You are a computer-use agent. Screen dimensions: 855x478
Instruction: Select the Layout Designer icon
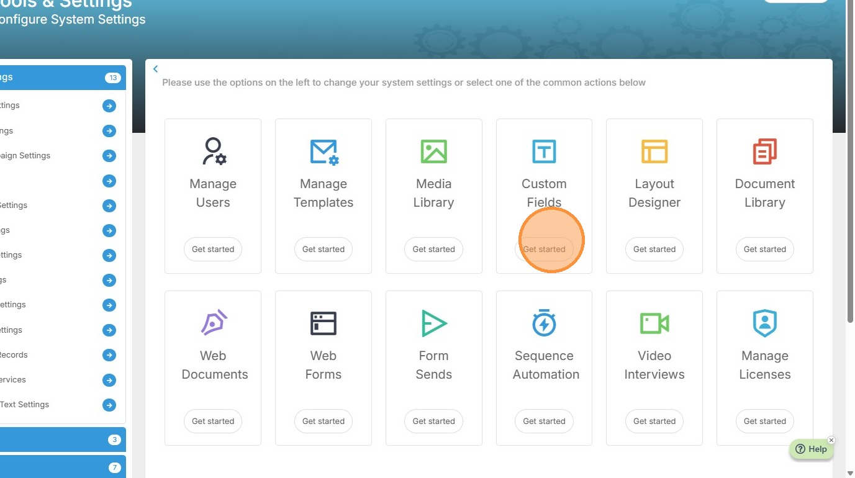point(654,151)
